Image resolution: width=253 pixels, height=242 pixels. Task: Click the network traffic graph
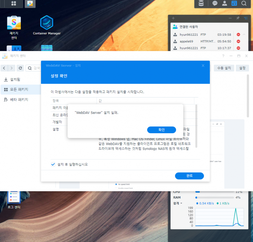[x=219, y=217]
